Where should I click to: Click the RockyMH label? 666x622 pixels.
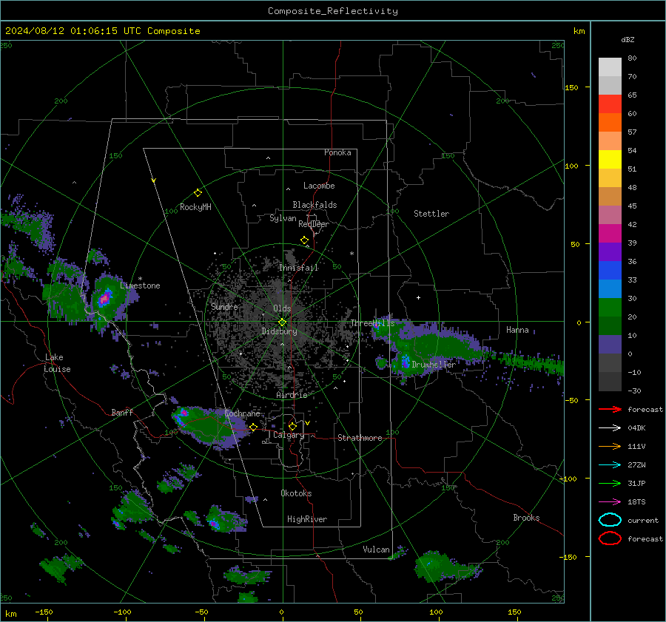pos(195,207)
